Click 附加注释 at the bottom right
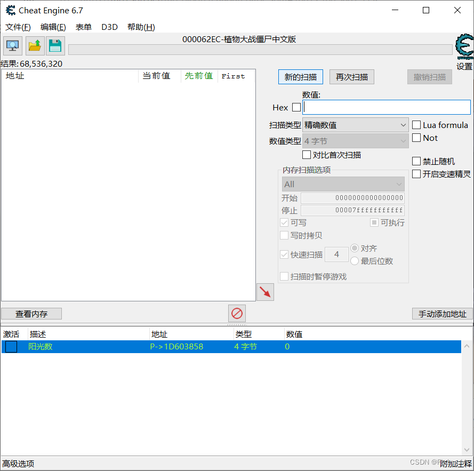 [456, 464]
